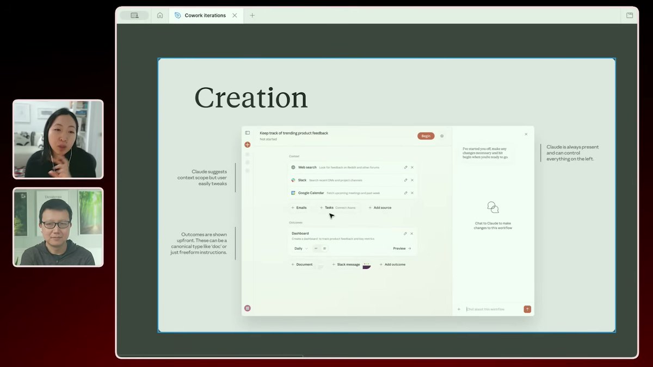This screenshot has height=367, width=653.
Task: Select the Cowork iterations tab
Action: [205, 15]
